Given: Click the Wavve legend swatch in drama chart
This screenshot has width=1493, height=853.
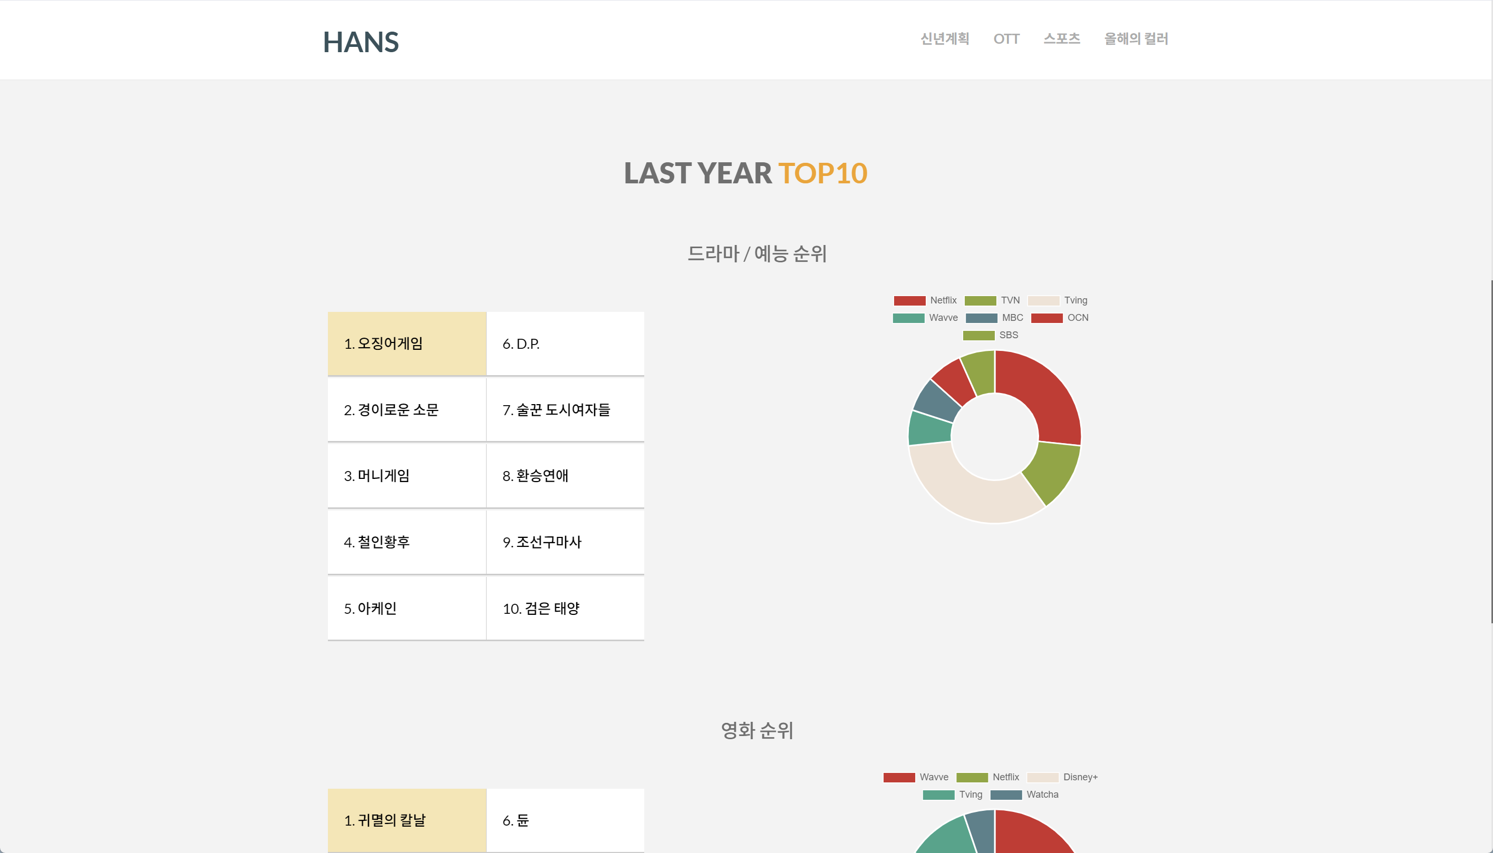Looking at the screenshot, I should [x=908, y=318].
